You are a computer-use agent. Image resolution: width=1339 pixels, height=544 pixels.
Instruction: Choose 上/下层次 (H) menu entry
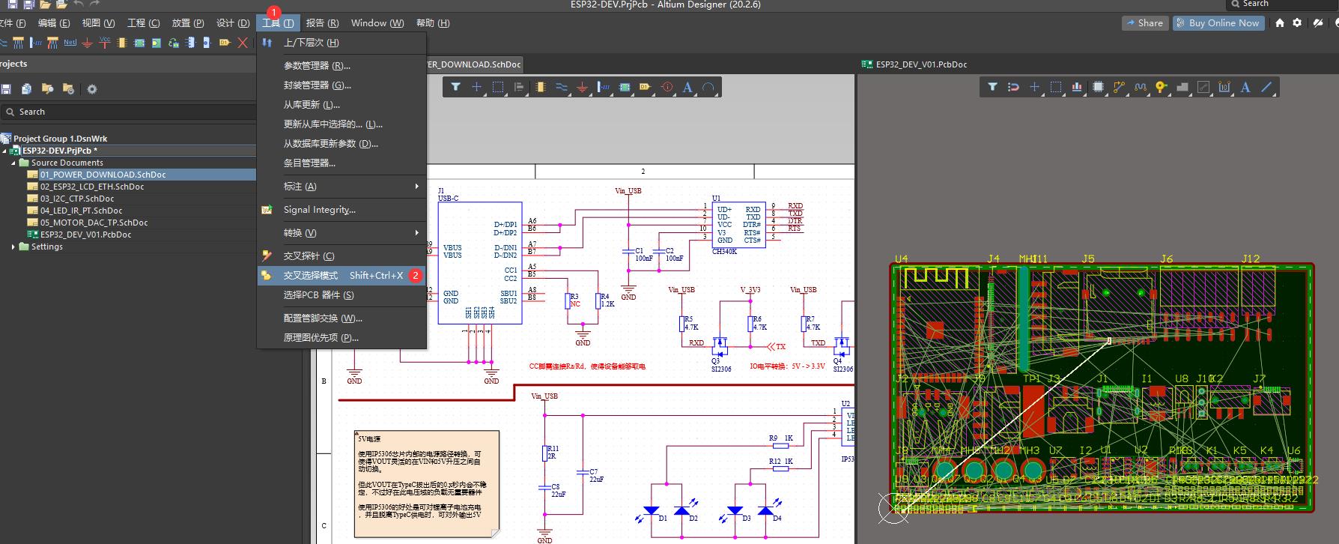click(341, 43)
